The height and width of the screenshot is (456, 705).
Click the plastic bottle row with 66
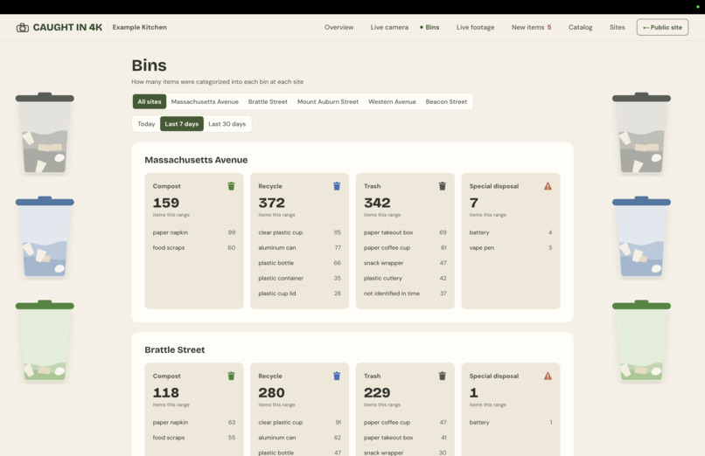tap(299, 263)
